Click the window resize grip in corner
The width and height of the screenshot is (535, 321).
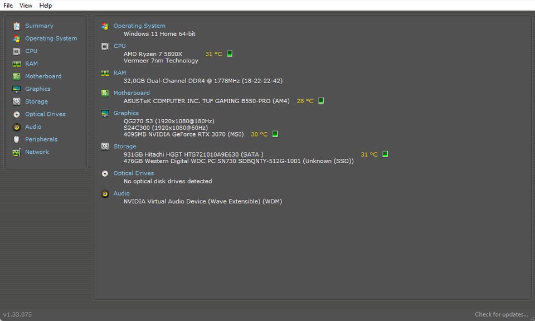[532, 318]
